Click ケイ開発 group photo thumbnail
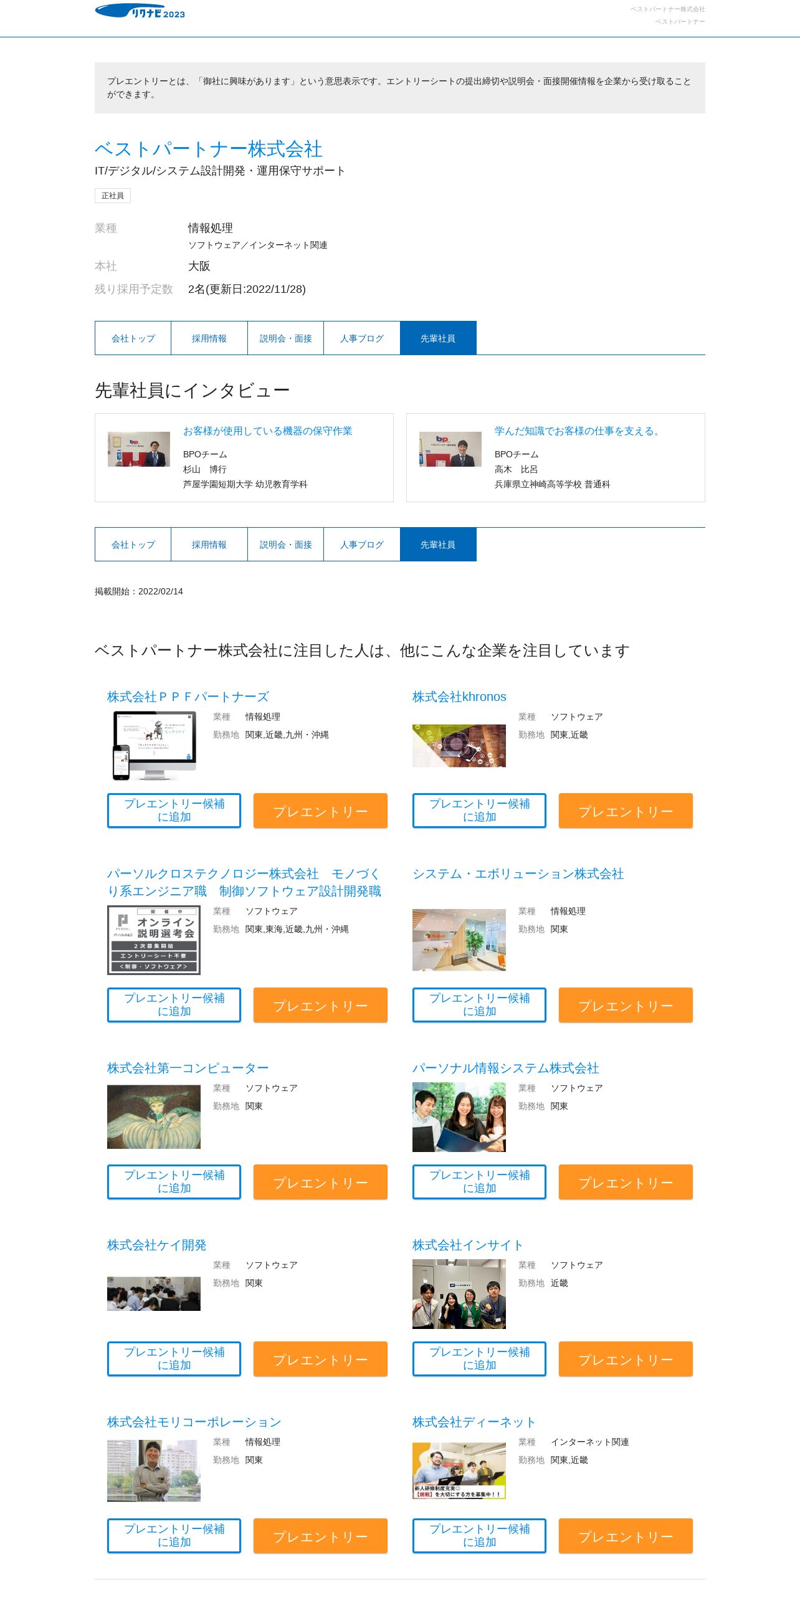This screenshot has height=1600, width=800. [154, 1293]
